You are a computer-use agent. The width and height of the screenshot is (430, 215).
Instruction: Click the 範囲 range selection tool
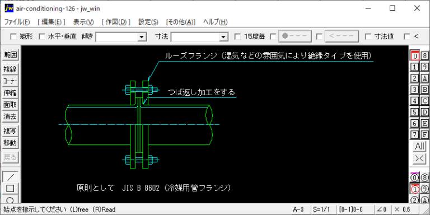pyautogui.click(x=10, y=55)
